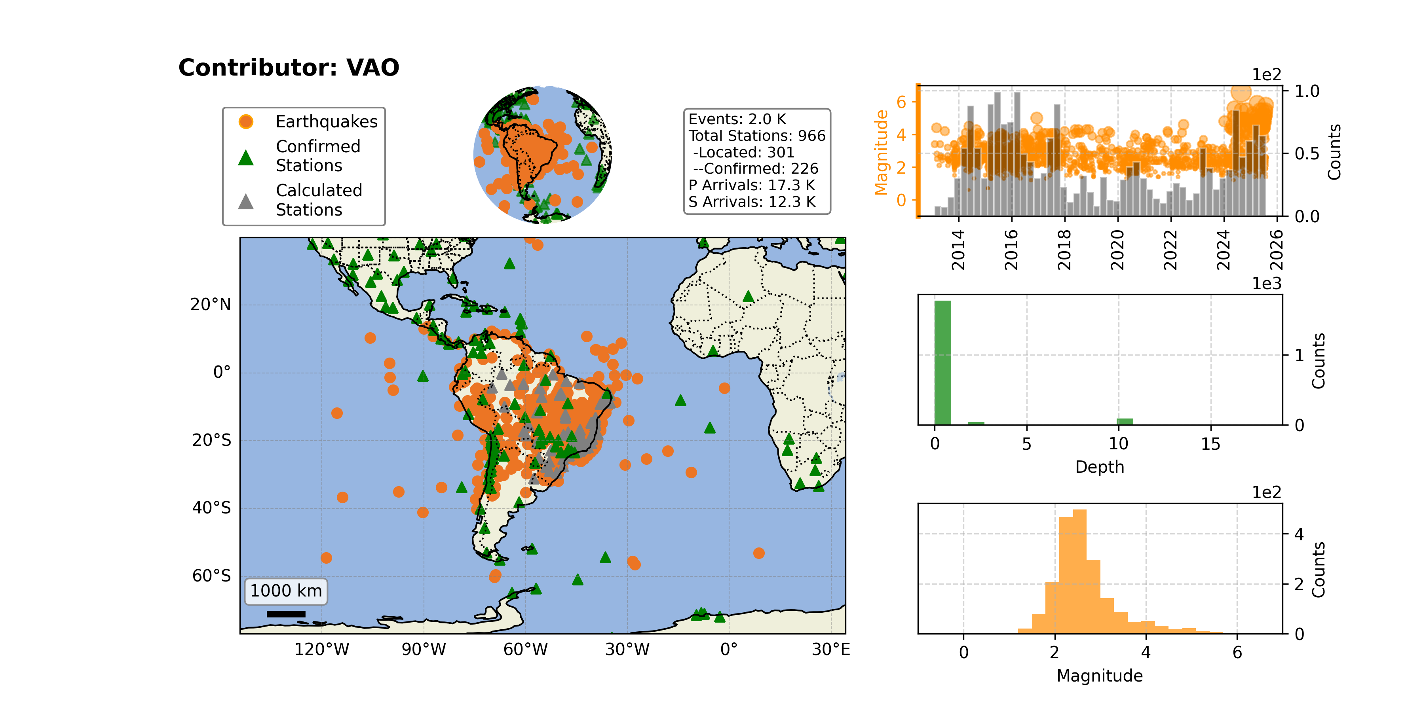Click the '2022' tick on the time axis
Image resolution: width=1425 pixels, height=712 pixels.
[1170, 250]
